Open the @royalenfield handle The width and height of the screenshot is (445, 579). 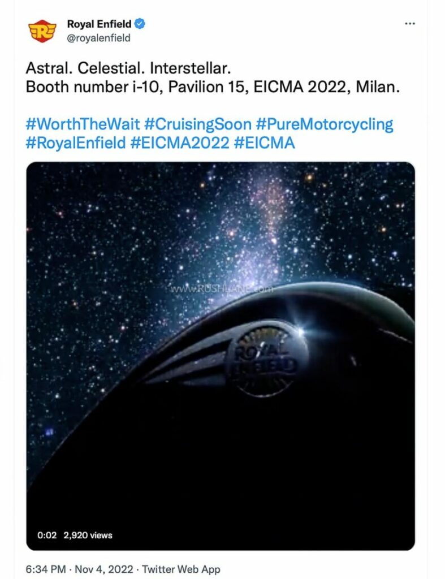tap(98, 38)
